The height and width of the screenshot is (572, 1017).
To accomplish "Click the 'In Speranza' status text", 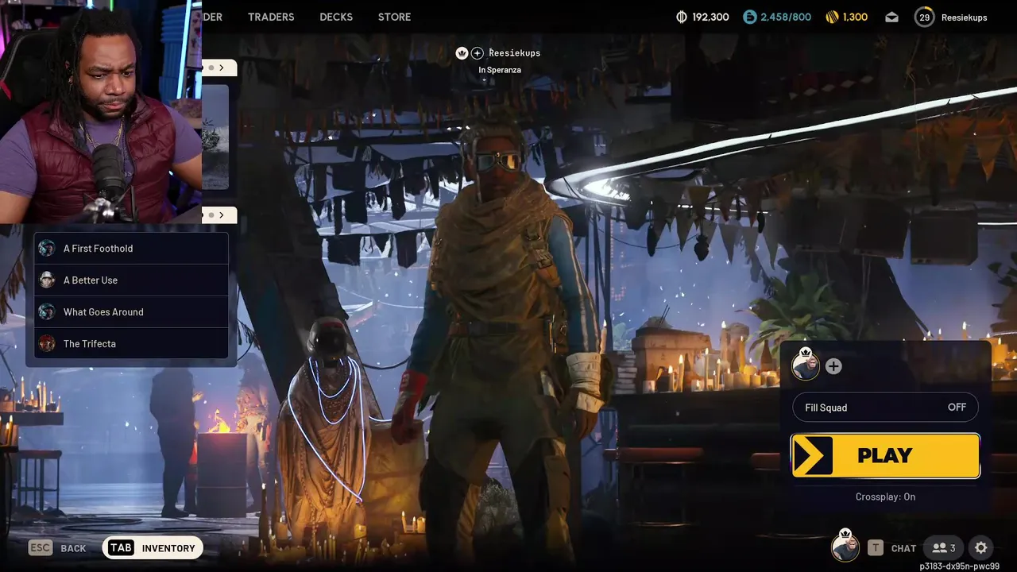I will (500, 70).
